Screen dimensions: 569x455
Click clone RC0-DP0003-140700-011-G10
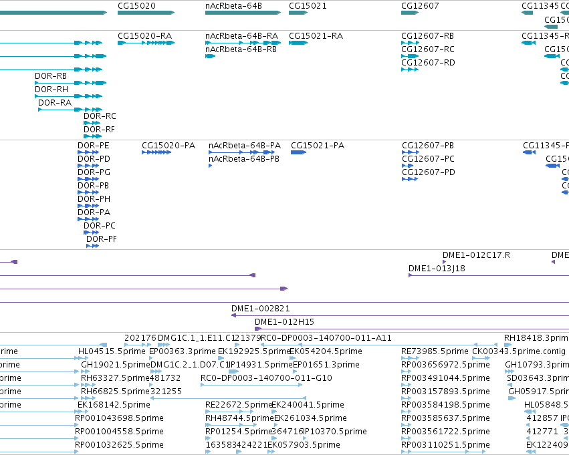251,385
